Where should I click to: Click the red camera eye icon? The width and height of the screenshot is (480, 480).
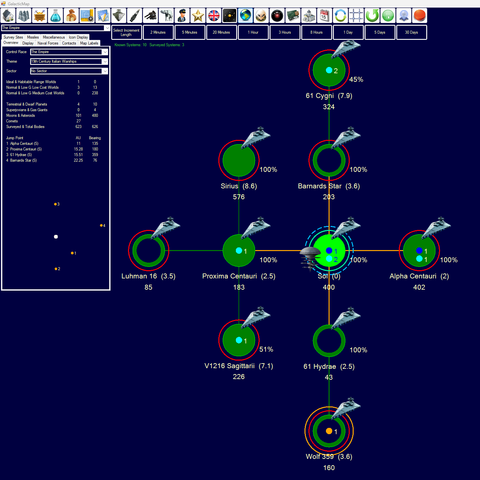(x=277, y=16)
